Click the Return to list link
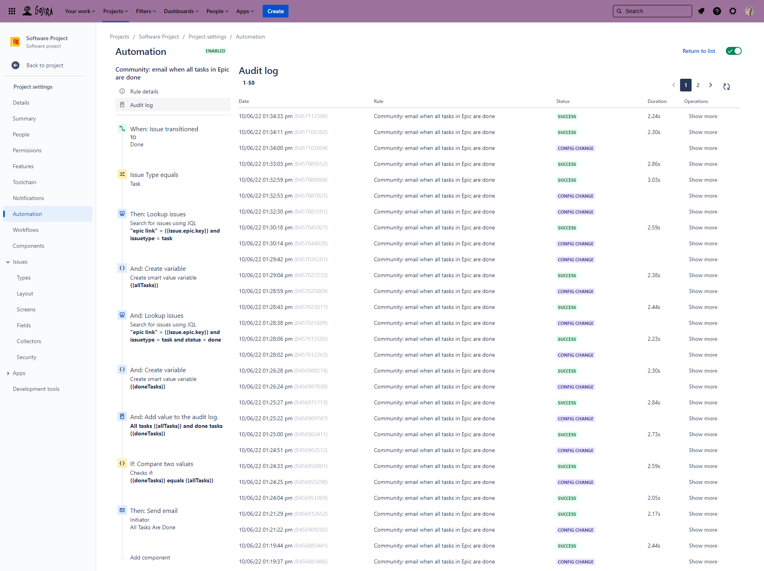The width and height of the screenshot is (764, 571). [699, 51]
